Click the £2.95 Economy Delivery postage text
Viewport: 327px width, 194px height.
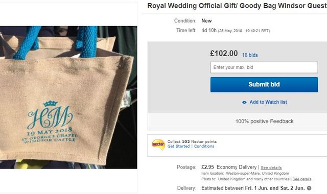[x=229, y=167]
